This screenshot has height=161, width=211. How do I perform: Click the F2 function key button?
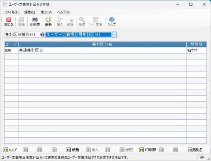tap(25, 150)
